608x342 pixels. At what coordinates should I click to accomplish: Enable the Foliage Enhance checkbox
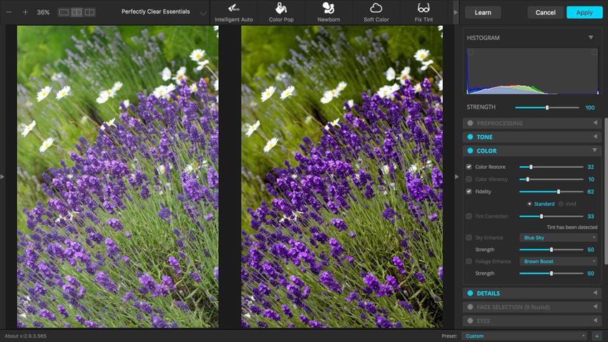tap(469, 261)
